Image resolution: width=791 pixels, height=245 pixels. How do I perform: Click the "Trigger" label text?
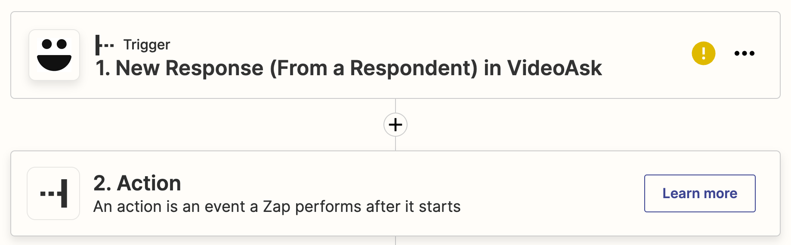pyautogui.click(x=147, y=45)
